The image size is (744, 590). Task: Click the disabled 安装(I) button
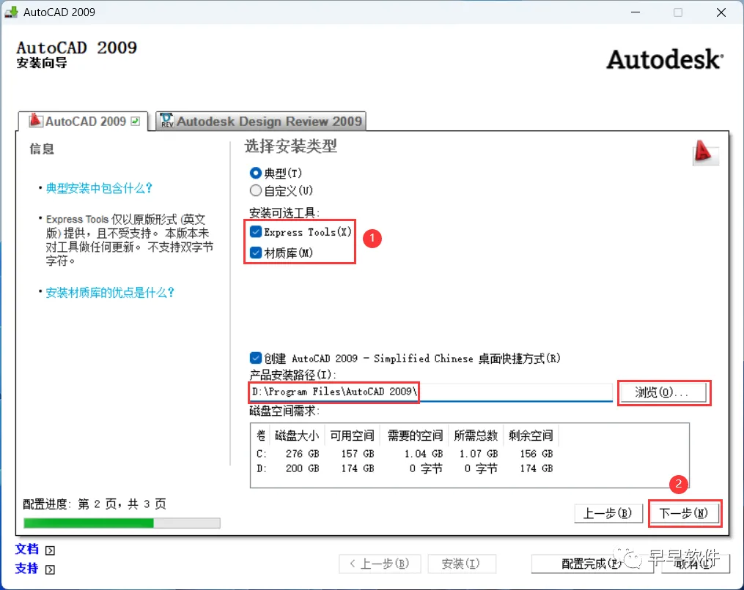[461, 564]
